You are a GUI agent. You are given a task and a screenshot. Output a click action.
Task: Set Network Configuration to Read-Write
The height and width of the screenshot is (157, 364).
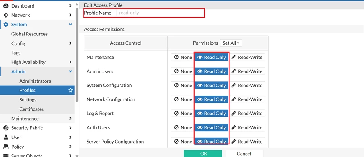(247, 99)
